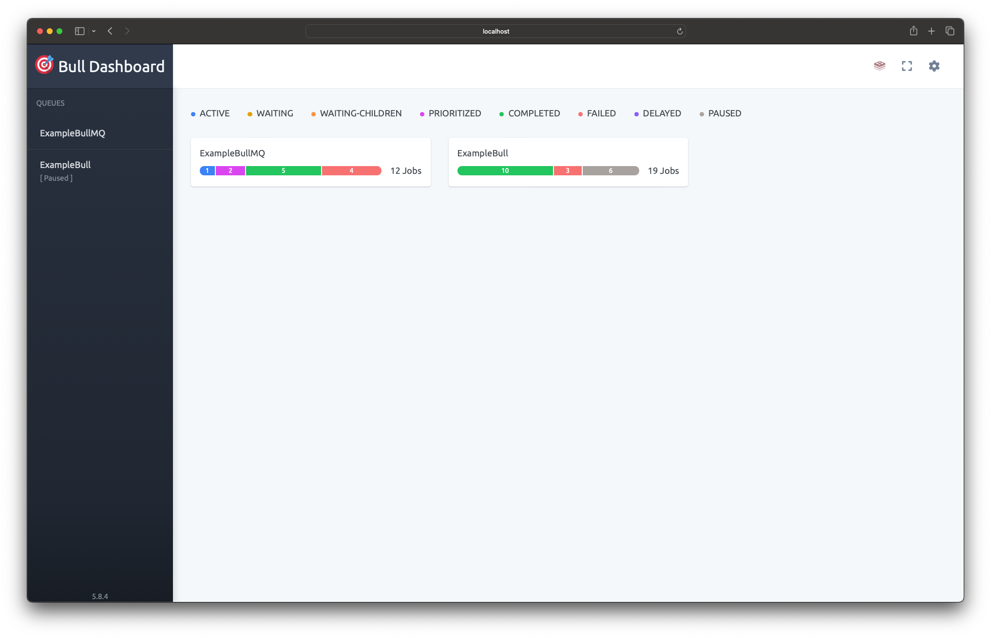Select paused ExampleBull queue in sidebar
Screen dimensions: 991x638
coord(65,165)
